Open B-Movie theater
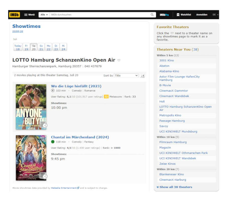Viewport: 226px width, 212px height. (165, 85)
